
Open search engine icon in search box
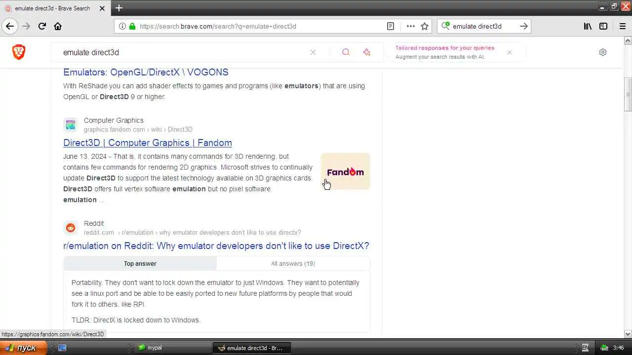pyautogui.click(x=445, y=26)
